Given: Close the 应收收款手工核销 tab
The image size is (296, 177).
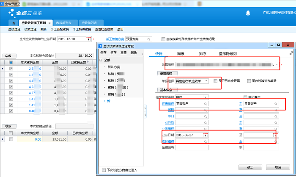Looking at the screenshot, I should (x=49, y=22).
